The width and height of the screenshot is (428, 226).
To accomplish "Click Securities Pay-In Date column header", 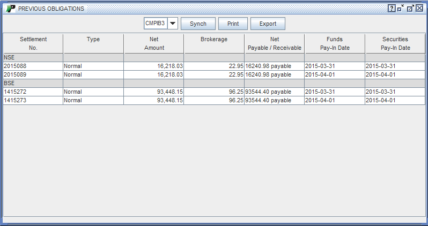I will coord(395,43).
